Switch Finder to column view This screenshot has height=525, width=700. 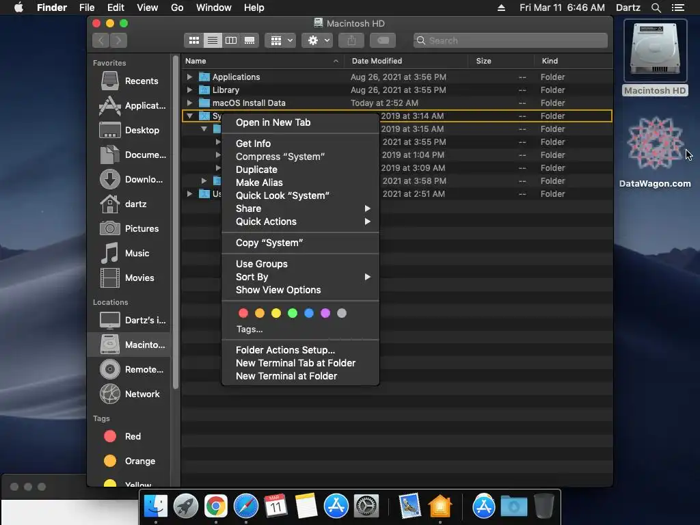(231, 40)
